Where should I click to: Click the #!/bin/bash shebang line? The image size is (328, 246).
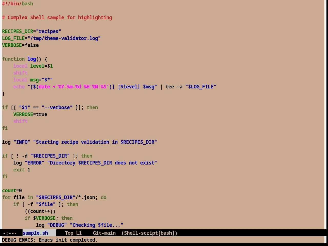point(18,4)
